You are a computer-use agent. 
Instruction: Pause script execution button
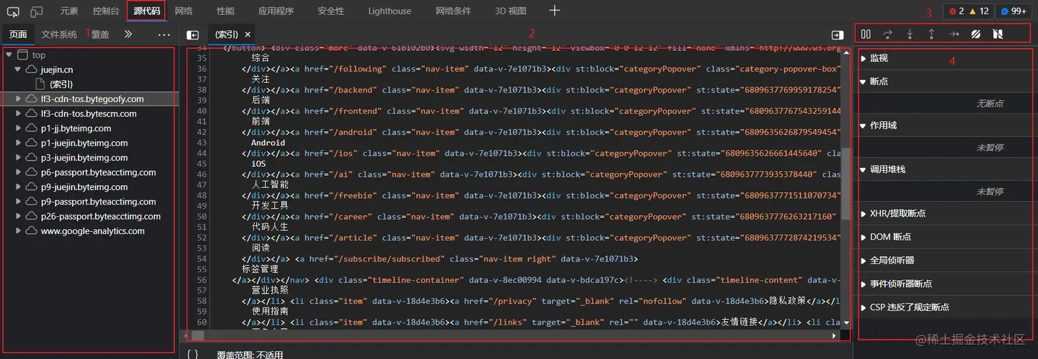pyautogui.click(x=866, y=34)
